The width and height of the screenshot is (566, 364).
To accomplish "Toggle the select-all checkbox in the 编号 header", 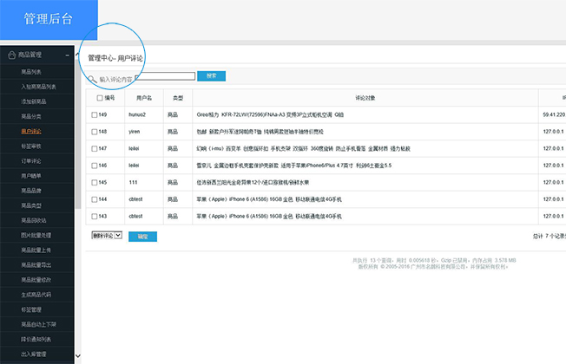I will click(x=100, y=98).
